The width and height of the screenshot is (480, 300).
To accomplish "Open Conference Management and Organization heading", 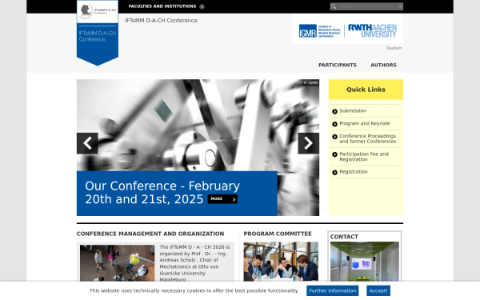I will click(x=150, y=234).
